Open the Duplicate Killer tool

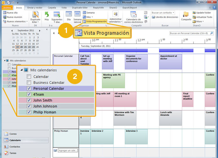coord(35,17)
